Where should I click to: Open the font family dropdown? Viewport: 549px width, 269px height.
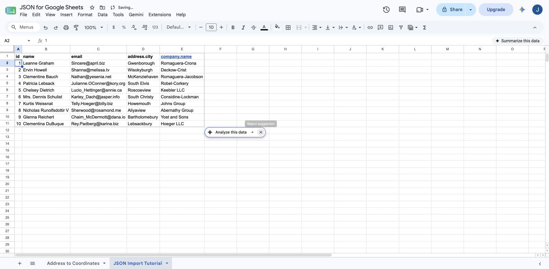click(179, 28)
